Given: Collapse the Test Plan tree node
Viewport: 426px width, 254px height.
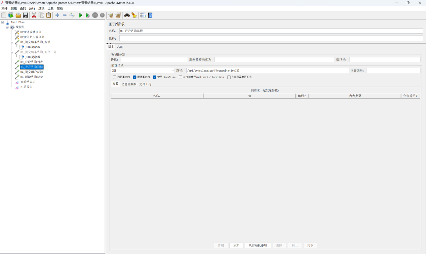Looking at the screenshot, I should click(3, 22).
